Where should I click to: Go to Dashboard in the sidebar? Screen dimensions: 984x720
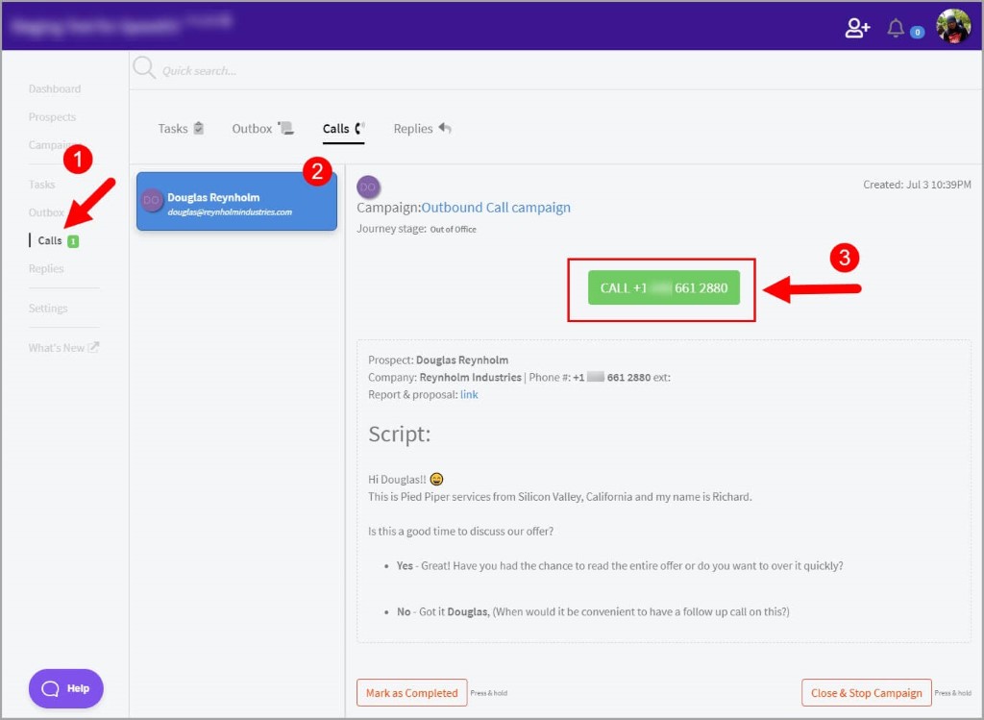tap(55, 89)
